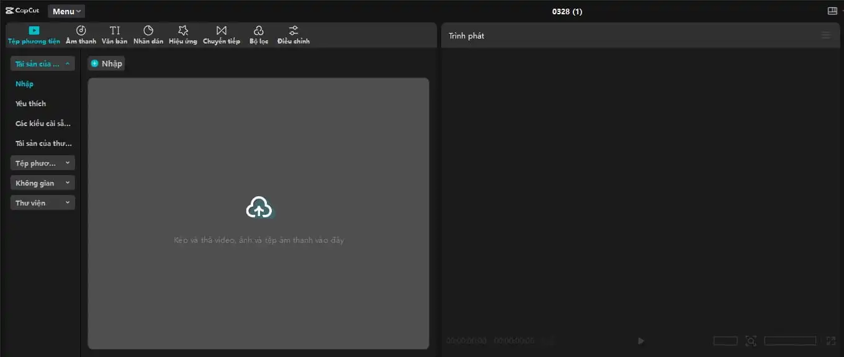
Task: Click the project title 0328 (1)
Action: (x=567, y=11)
